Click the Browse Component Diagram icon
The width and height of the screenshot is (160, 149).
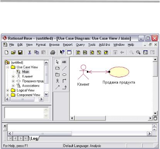coord(92,52)
